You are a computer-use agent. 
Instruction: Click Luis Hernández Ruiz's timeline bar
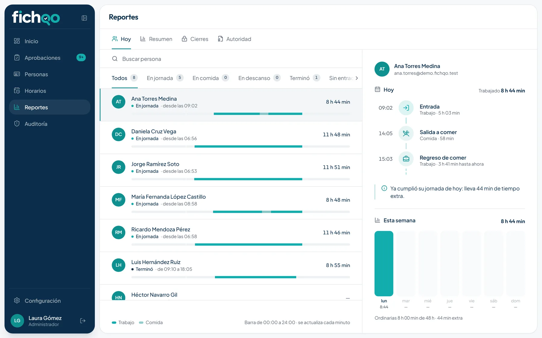pyautogui.click(x=241, y=277)
